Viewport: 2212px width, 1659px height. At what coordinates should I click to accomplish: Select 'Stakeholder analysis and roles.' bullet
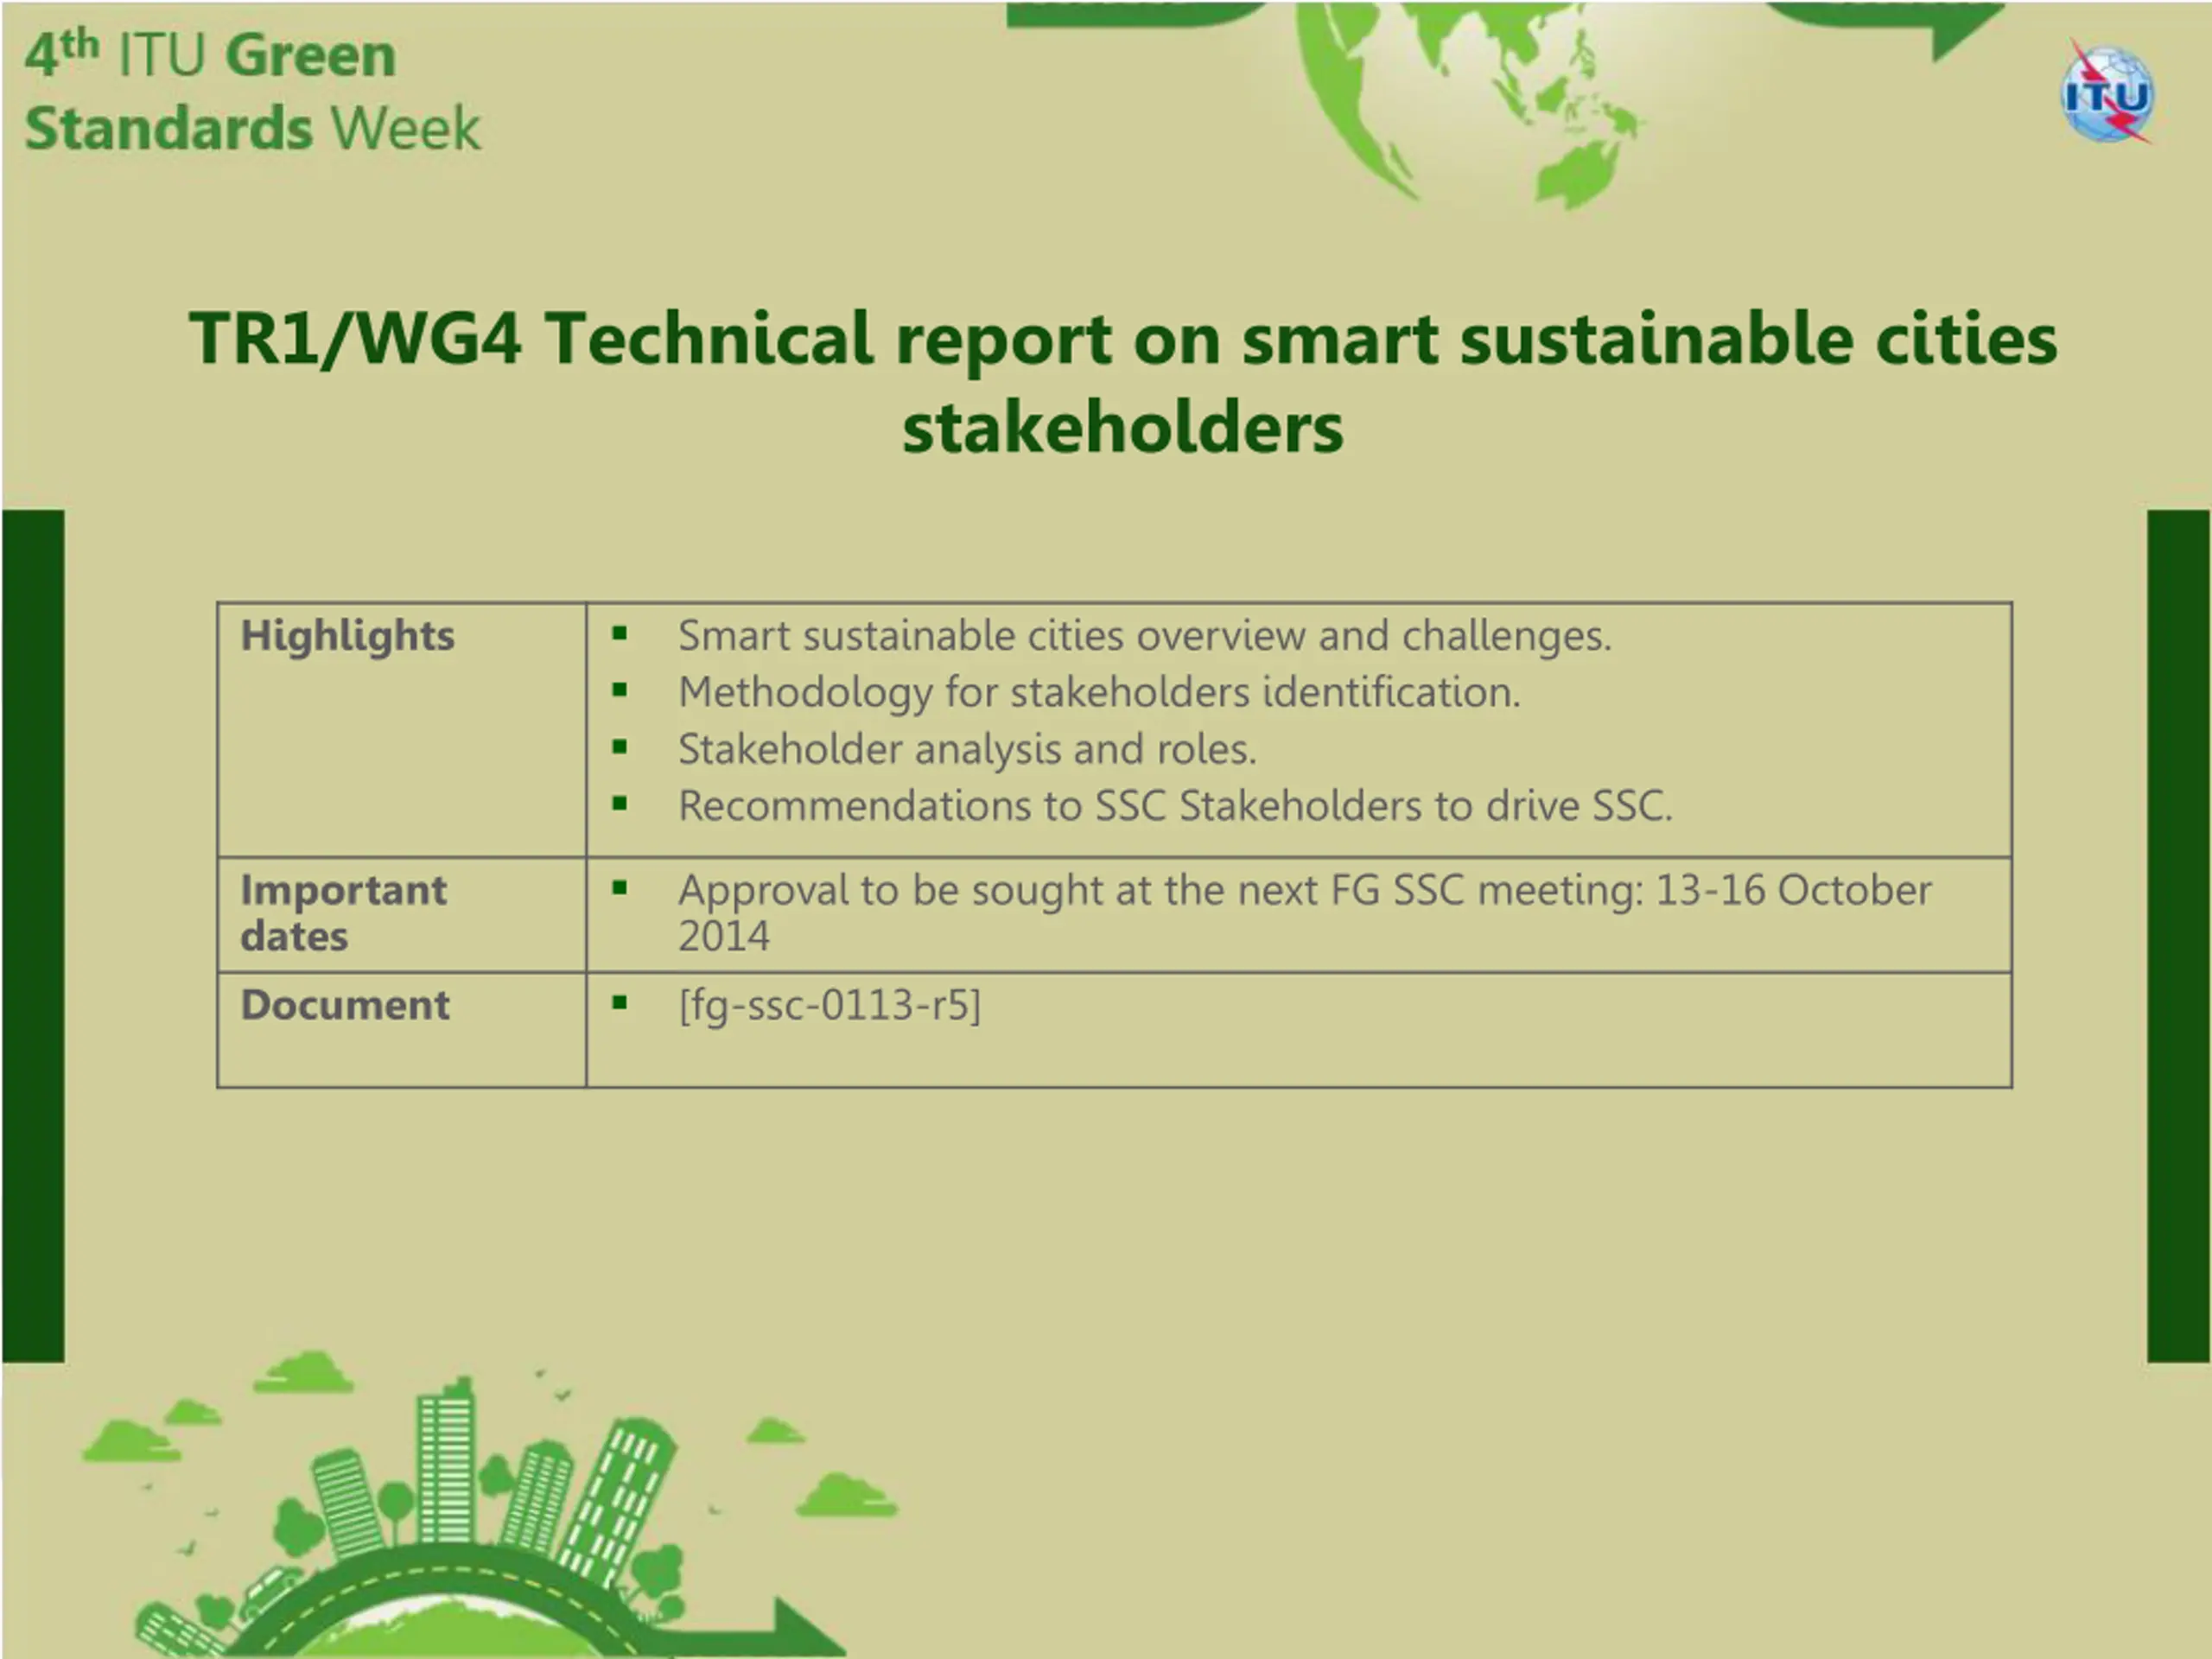pyautogui.click(x=967, y=749)
